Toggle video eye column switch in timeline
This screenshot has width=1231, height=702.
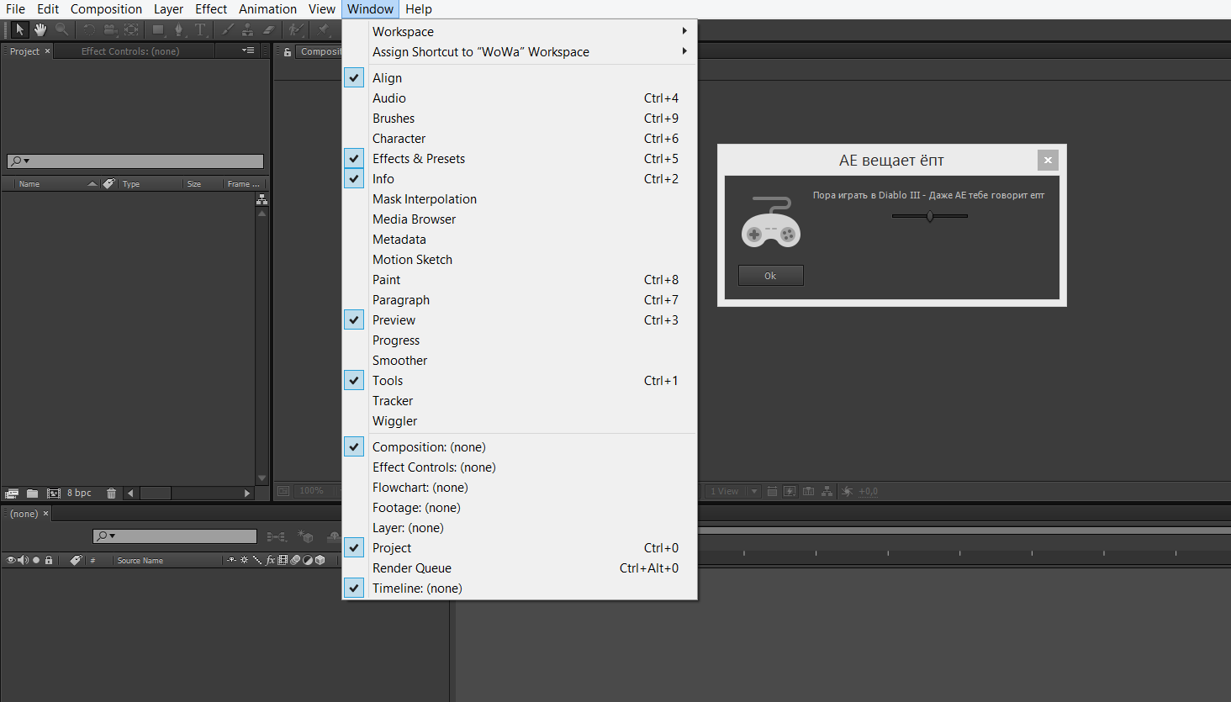click(x=11, y=560)
